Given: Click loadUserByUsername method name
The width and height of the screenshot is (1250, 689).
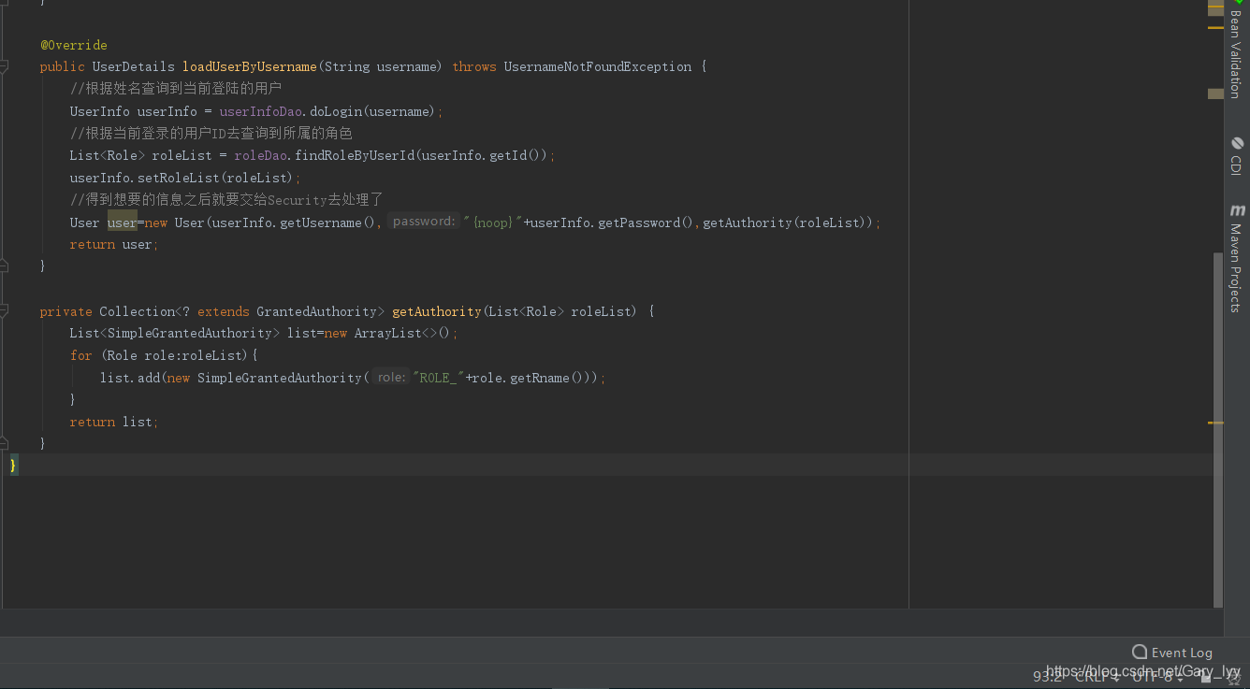Looking at the screenshot, I should tap(250, 66).
